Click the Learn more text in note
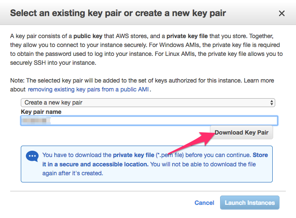This screenshot has height=218, width=296. pyautogui.click(x=259, y=80)
